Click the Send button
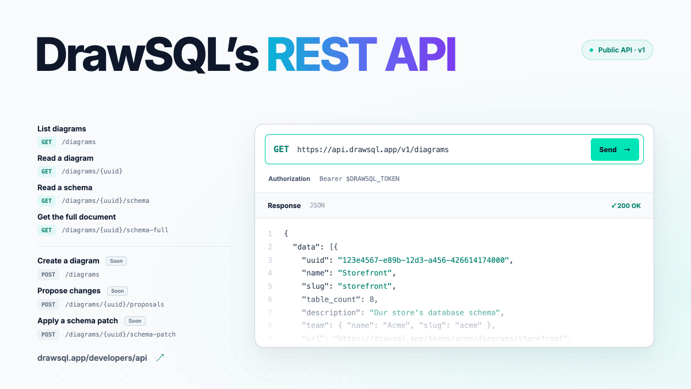This screenshot has width=691, height=389. coord(615,149)
